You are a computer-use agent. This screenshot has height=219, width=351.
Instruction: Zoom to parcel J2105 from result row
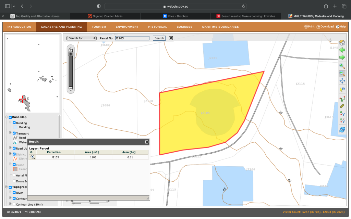[33, 157]
